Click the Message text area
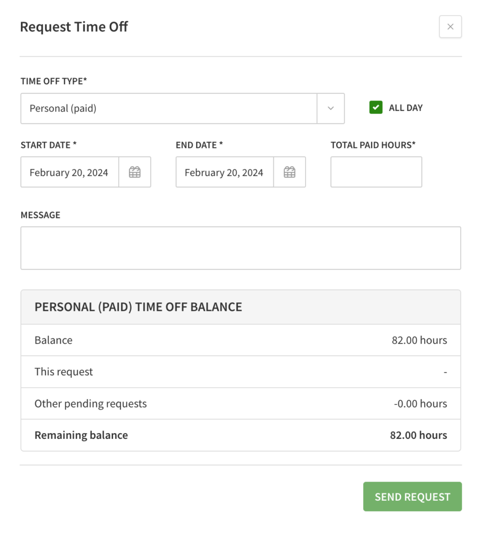 point(241,248)
